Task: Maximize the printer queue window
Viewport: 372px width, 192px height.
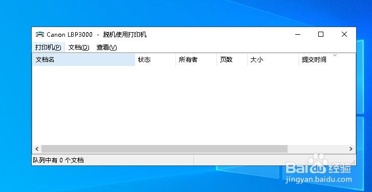Action: (x=321, y=35)
